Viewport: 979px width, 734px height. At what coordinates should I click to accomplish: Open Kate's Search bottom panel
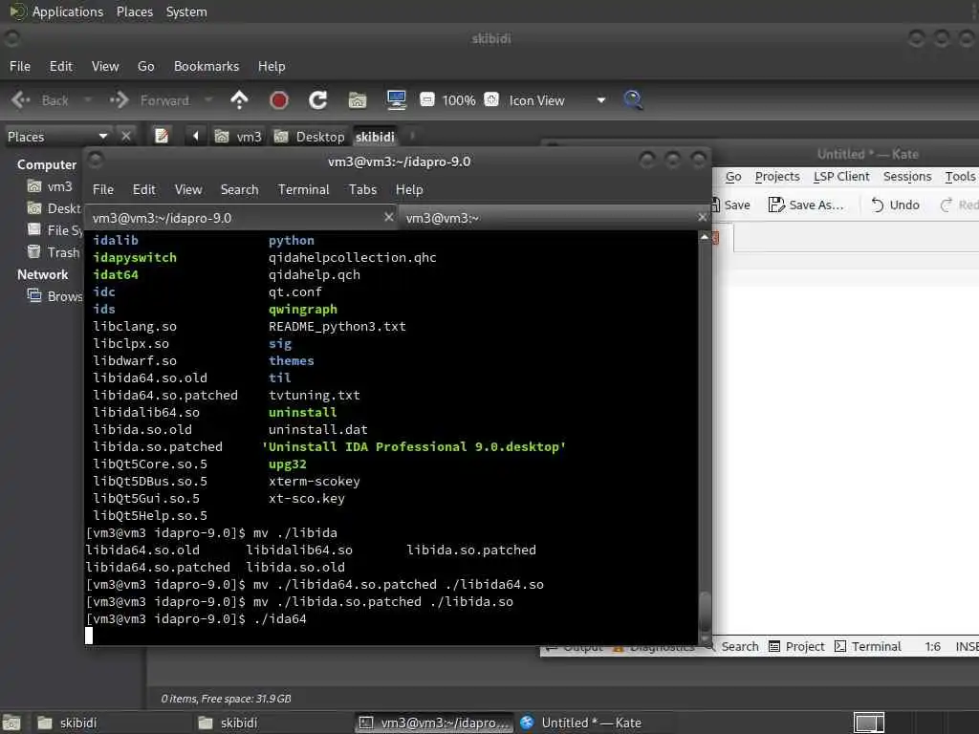point(731,647)
